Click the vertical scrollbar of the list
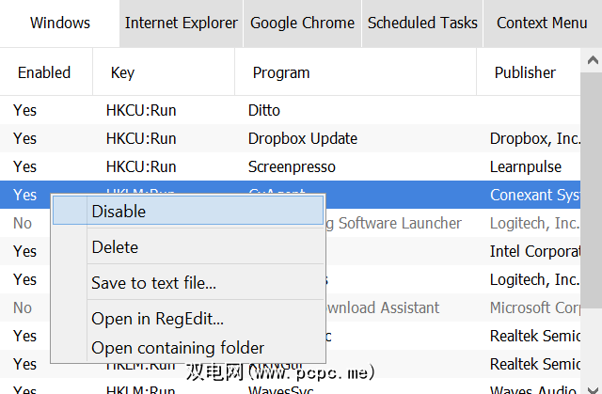602x394 pixels. (593, 235)
